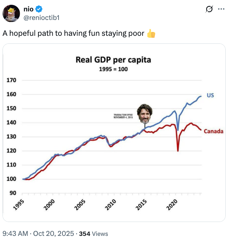Click the Grok slash-circle icon
Screen dimensions: 231x240
[x=209, y=10]
